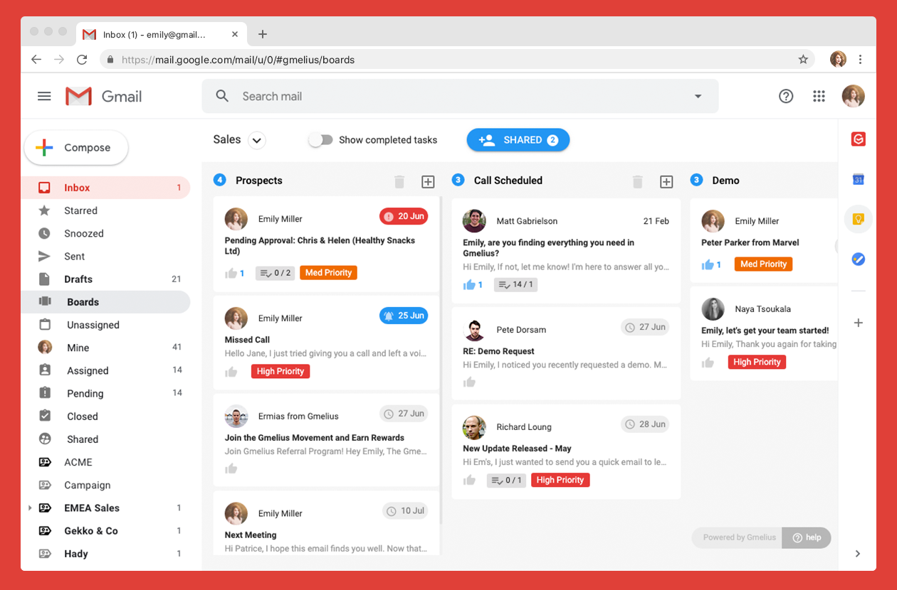The height and width of the screenshot is (590, 897).
Task: Go to Starred messages
Action: [105, 210]
